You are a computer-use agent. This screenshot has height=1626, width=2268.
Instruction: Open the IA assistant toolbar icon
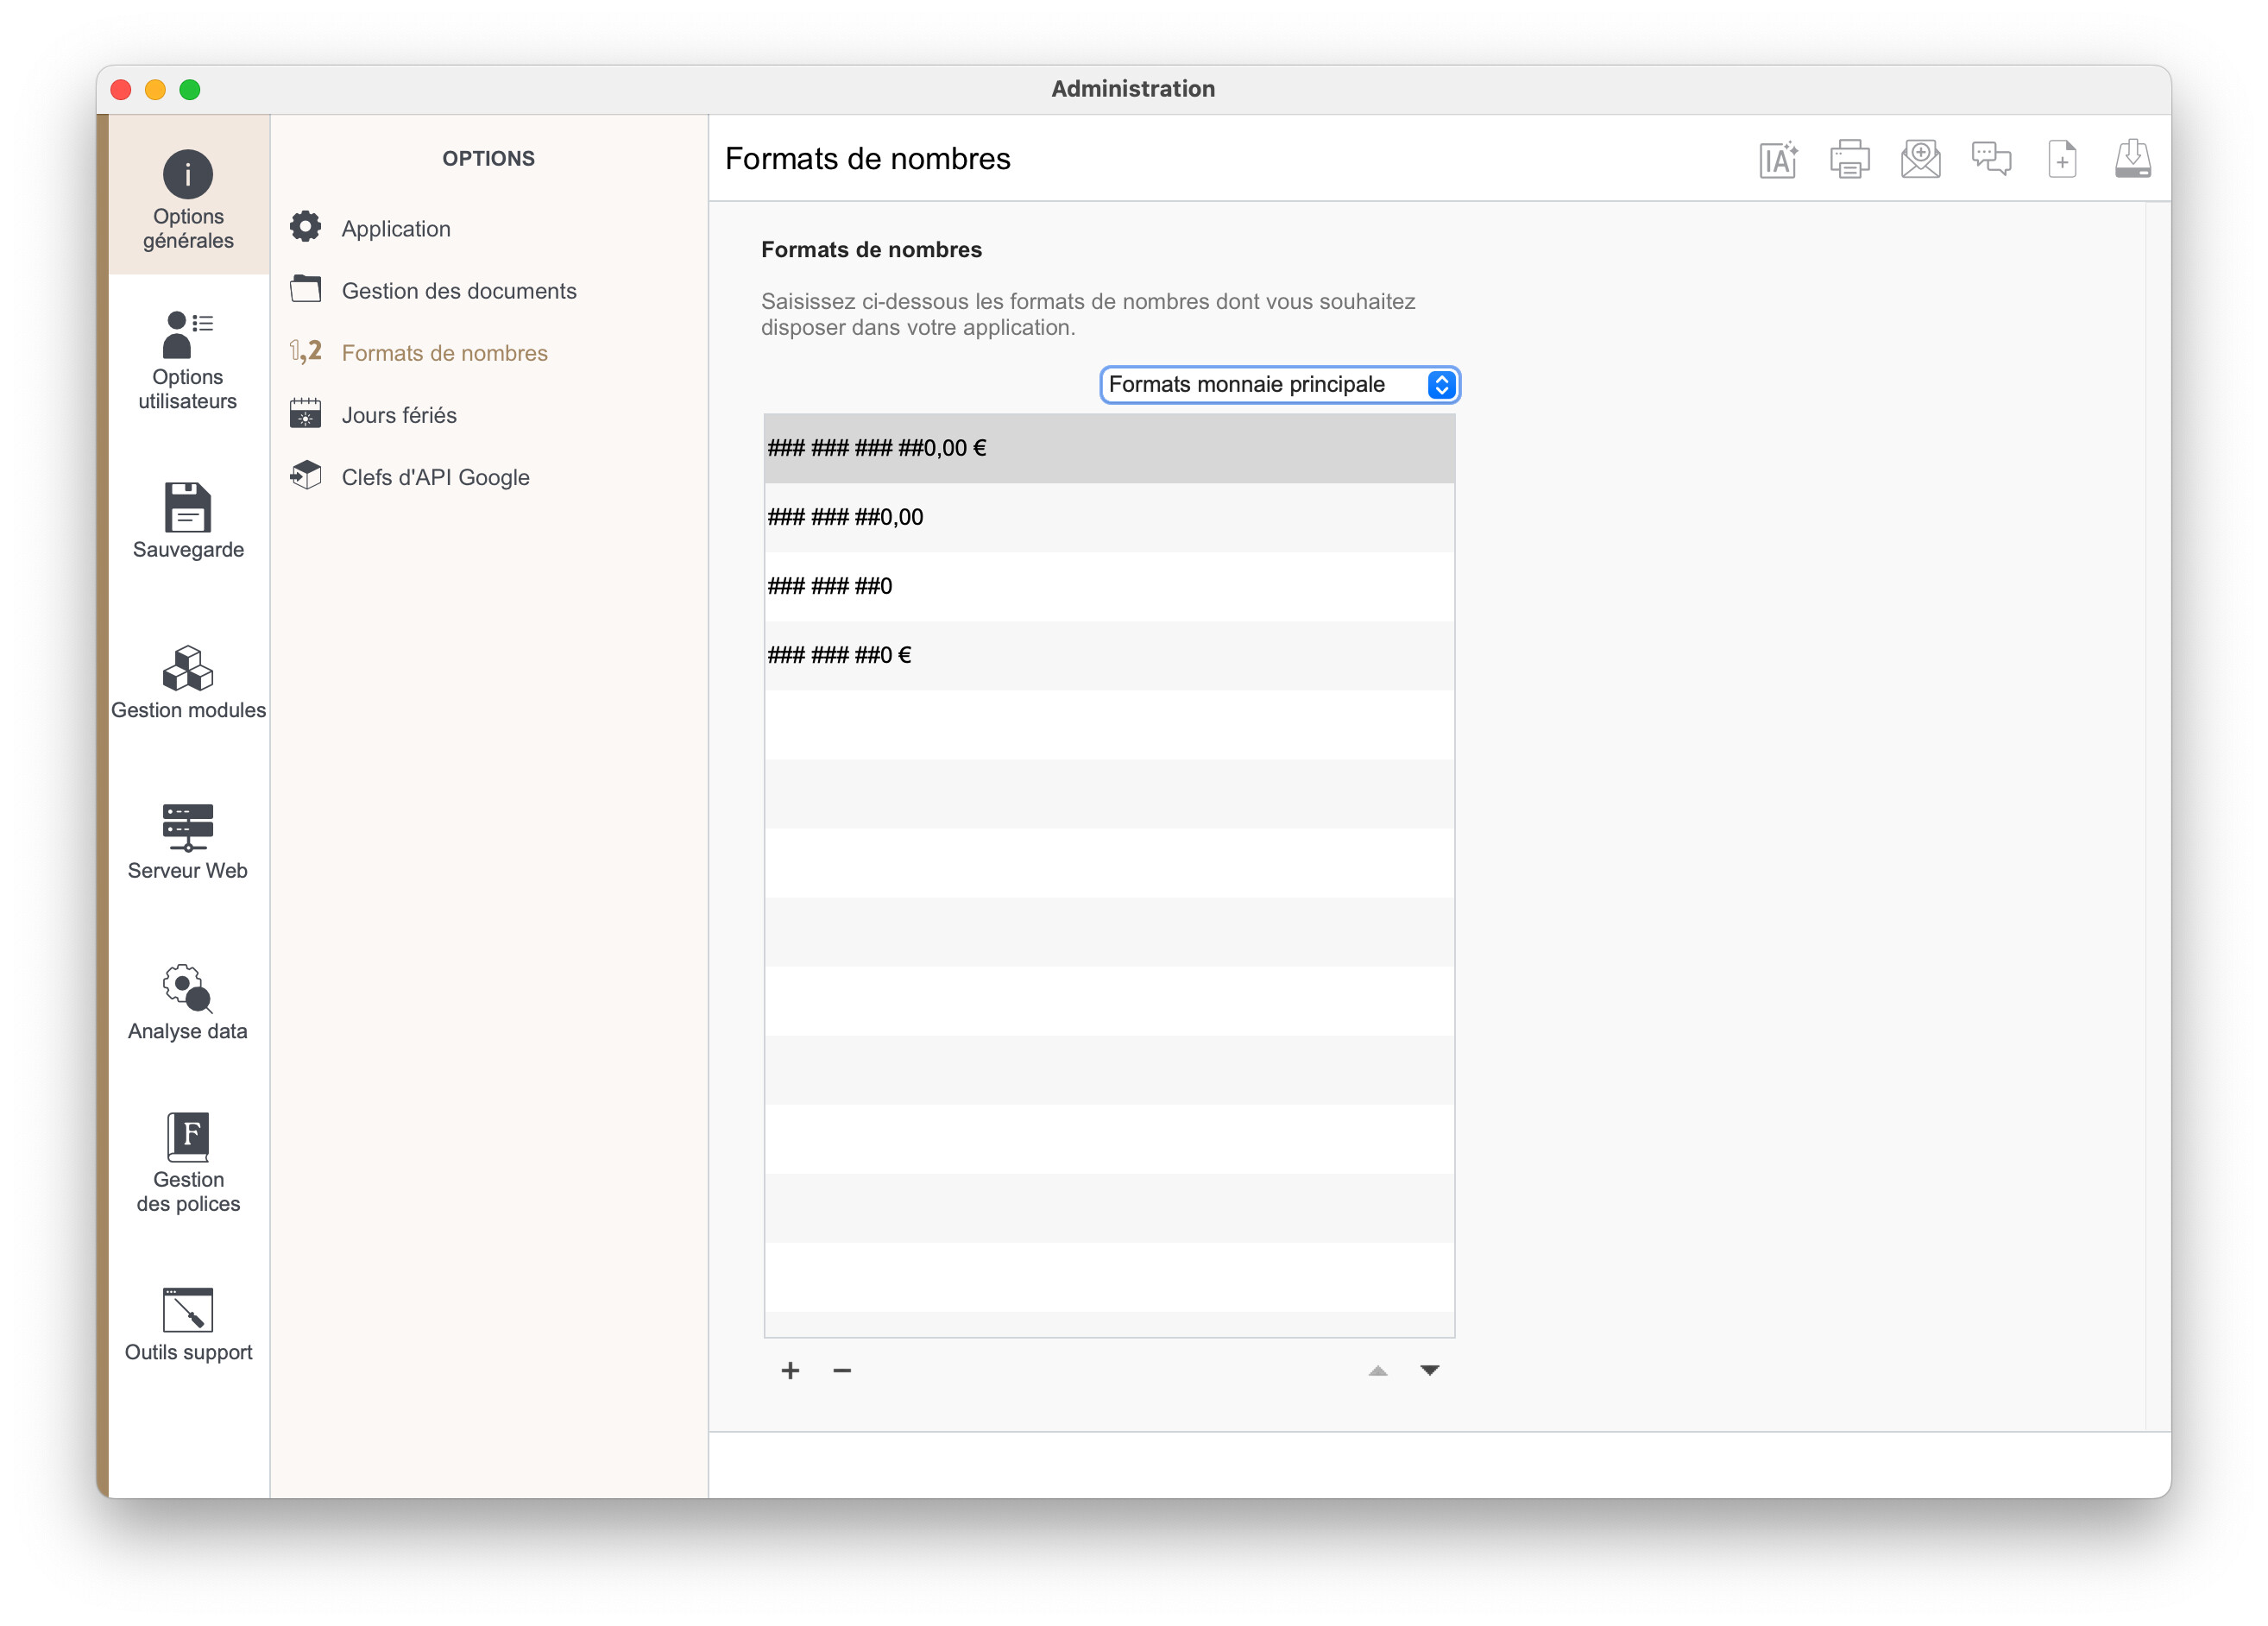[x=1778, y=159]
